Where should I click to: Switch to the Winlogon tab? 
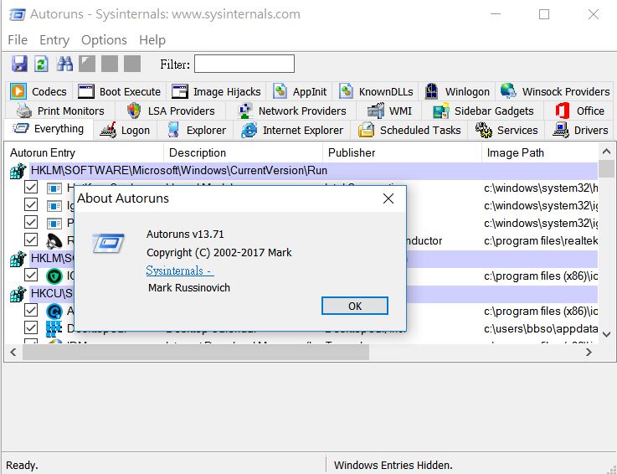457,91
